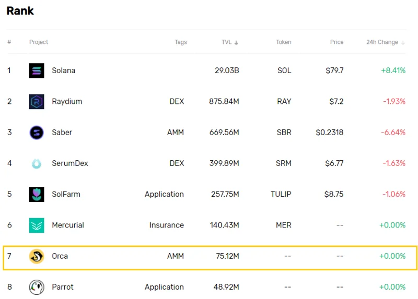Open the Orca project name
Screen dimensions: 418x299
coord(60,256)
